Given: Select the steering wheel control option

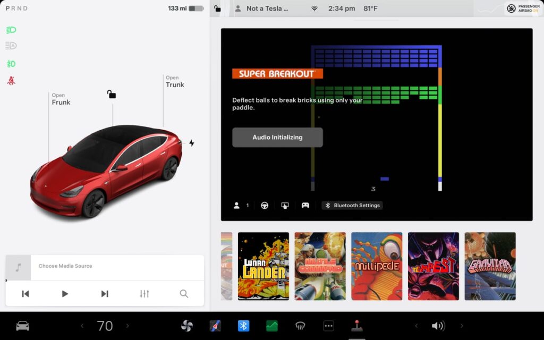Looking at the screenshot, I should tap(265, 206).
